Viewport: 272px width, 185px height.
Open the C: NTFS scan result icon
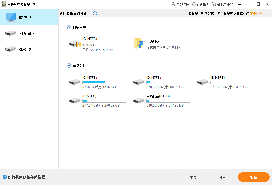point(75,44)
